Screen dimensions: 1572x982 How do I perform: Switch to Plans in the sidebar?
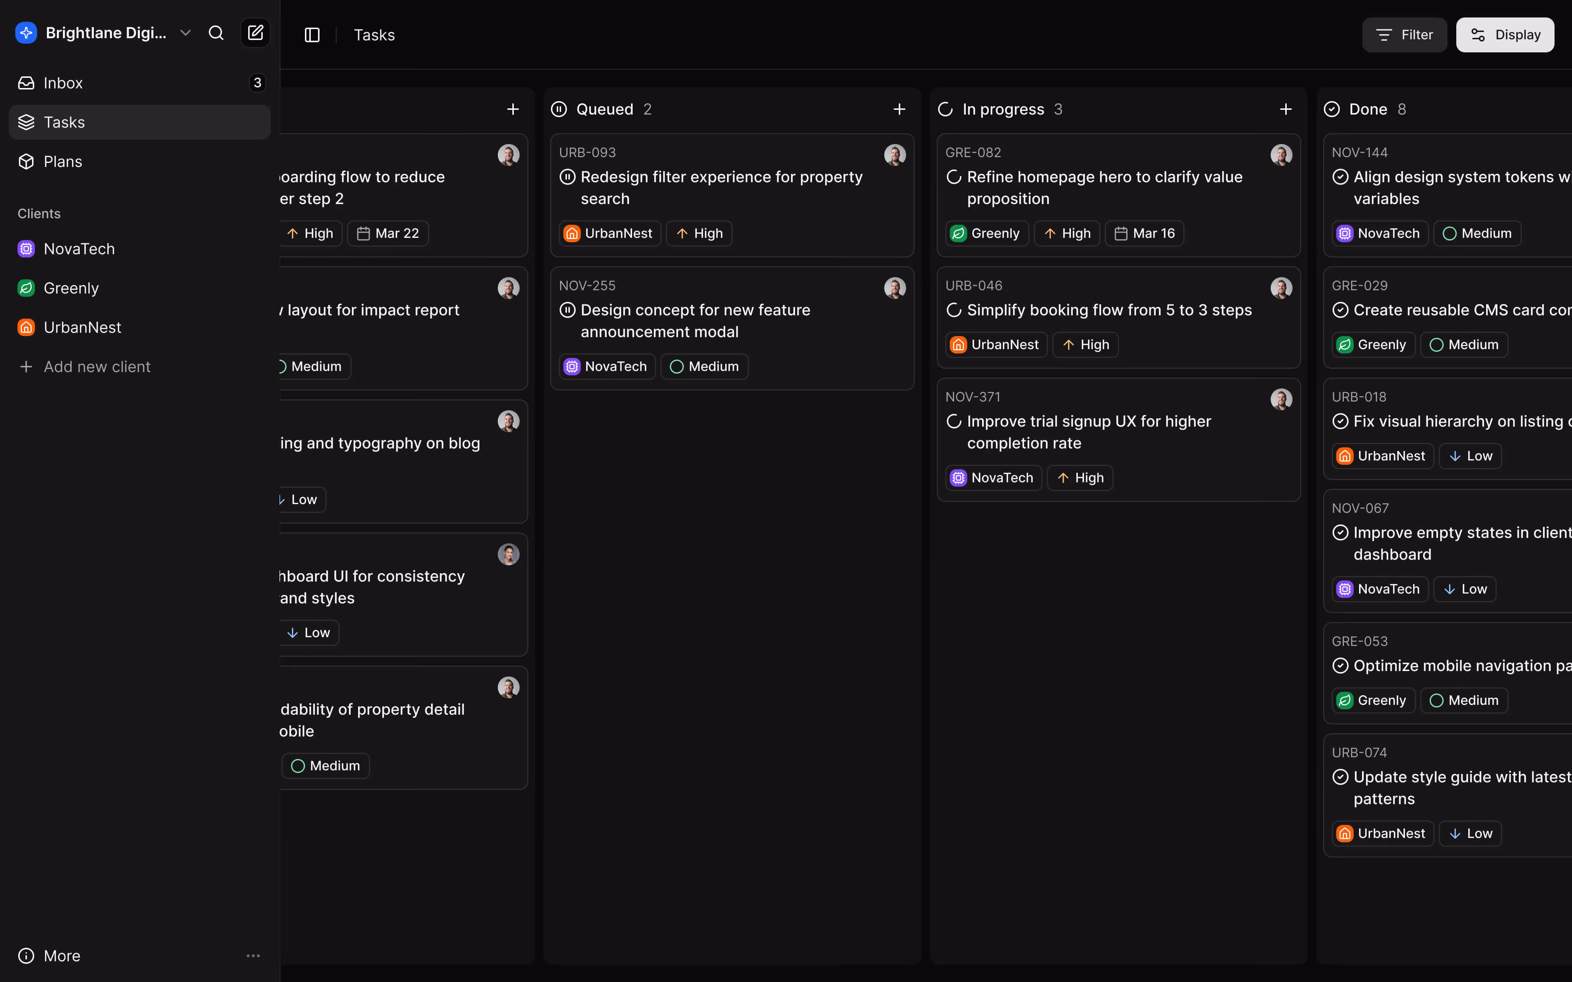point(62,161)
